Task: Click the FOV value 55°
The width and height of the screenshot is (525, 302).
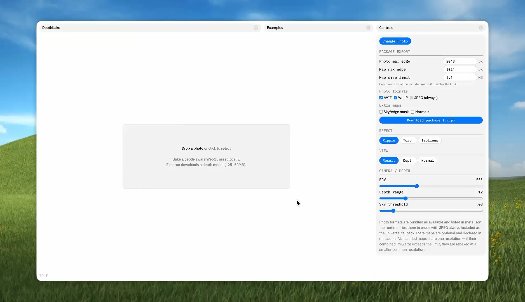Action: click(x=479, y=180)
